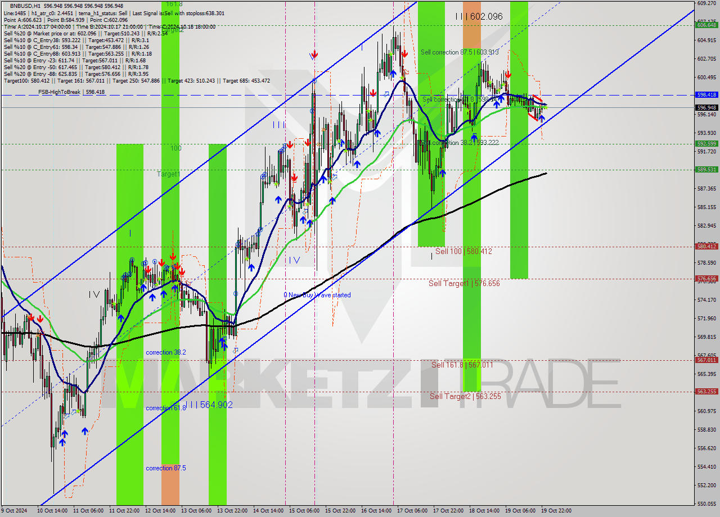Image resolution: width=720 pixels, height=517 pixels.
Task: Click the green 'Target1' label
Action: coord(168,174)
